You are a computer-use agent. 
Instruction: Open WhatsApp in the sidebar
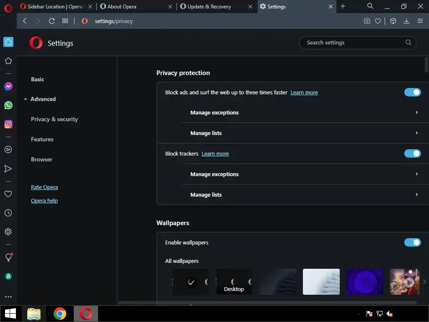[x=8, y=105]
